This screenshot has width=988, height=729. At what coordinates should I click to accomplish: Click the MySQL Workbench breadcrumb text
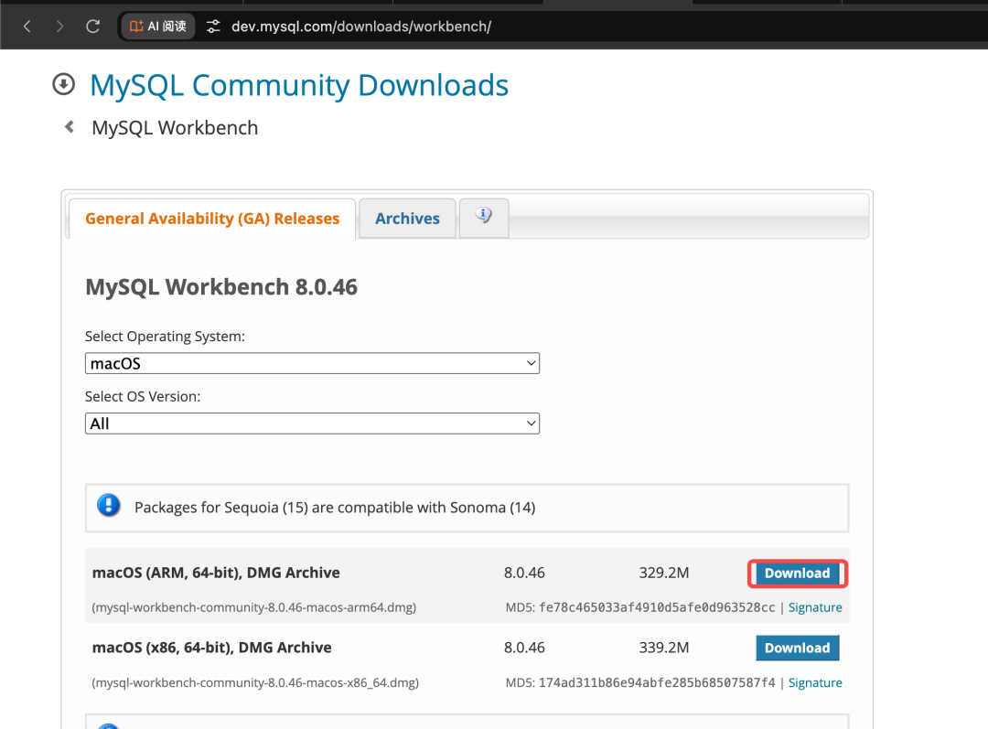(x=175, y=128)
